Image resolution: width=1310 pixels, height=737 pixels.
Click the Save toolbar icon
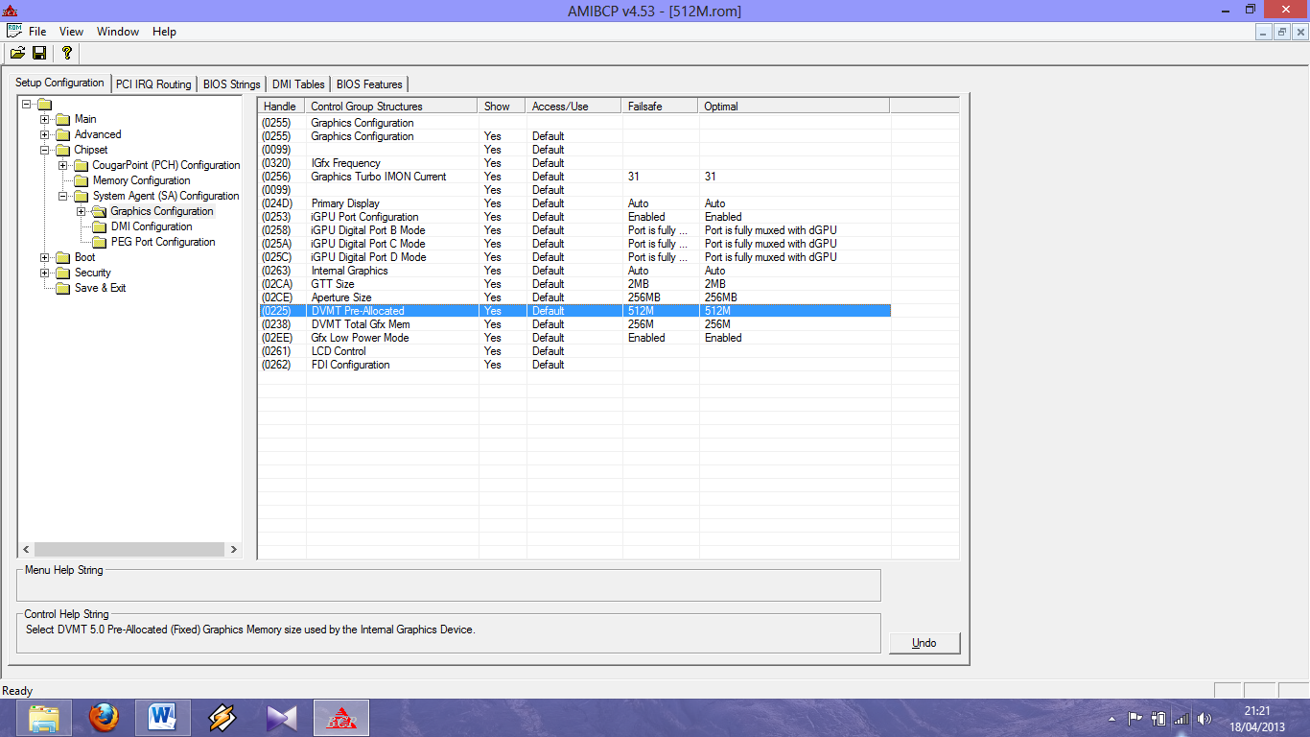coord(39,53)
